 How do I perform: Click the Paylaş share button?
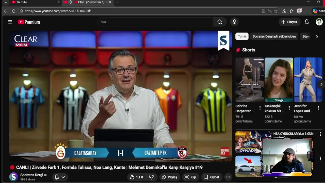170,177
